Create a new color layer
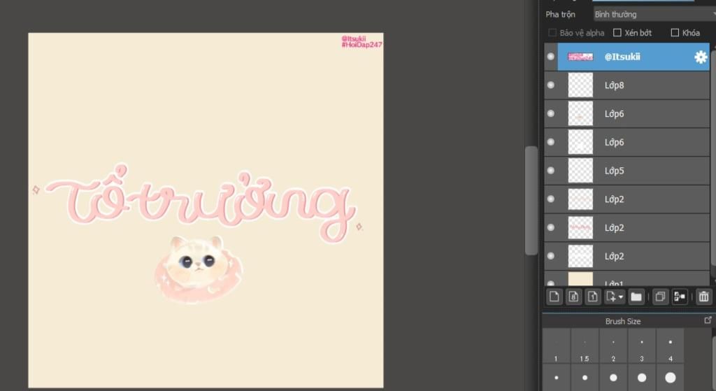The height and width of the screenshot is (391, 716). (x=554, y=297)
